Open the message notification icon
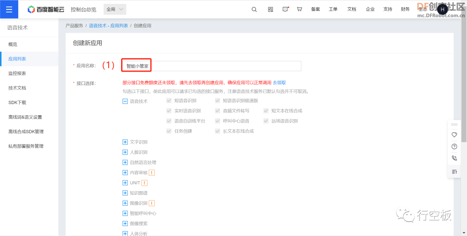The width and height of the screenshot is (467, 236). pyautogui.click(x=285, y=9)
